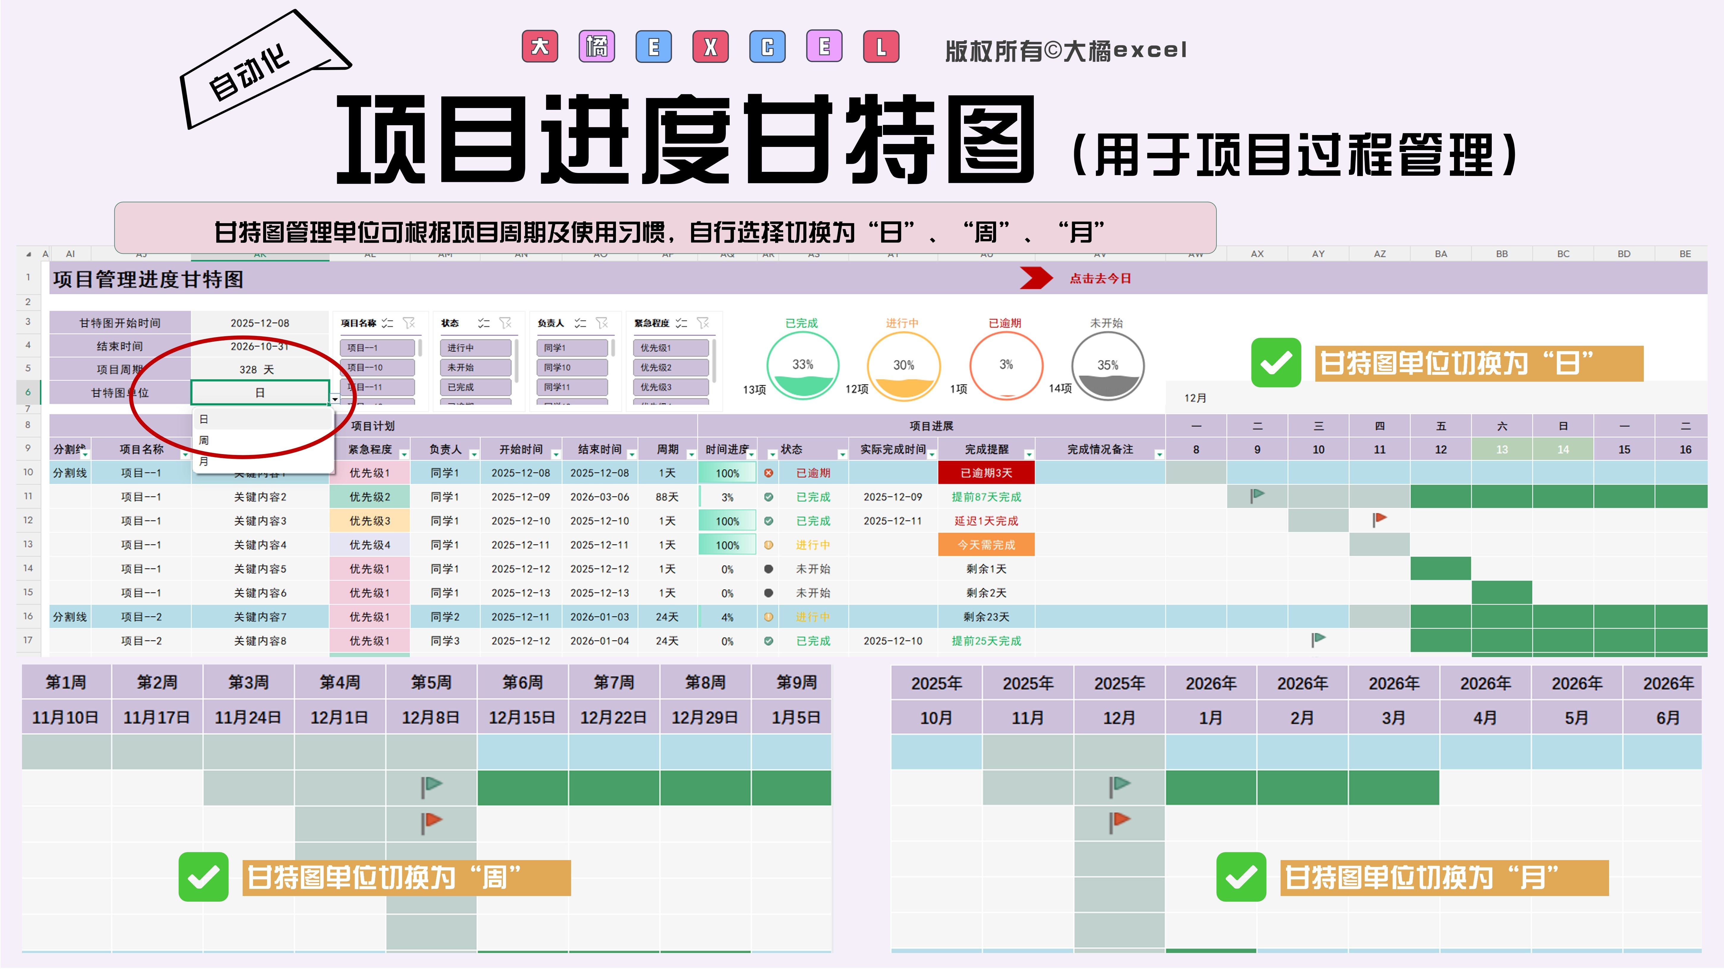Click red overdue status icon in row 10
The height and width of the screenshot is (969, 1724).
tap(768, 473)
